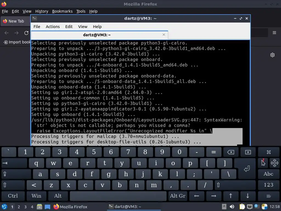Open the volume control in system tray
Screen dimensions: 281x211
(x=232, y=207)
